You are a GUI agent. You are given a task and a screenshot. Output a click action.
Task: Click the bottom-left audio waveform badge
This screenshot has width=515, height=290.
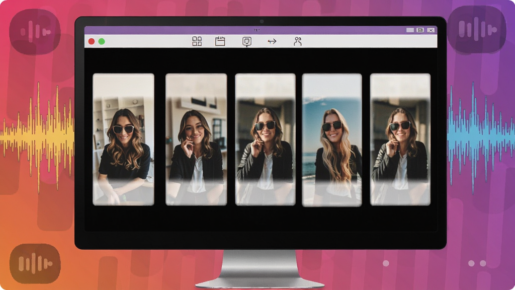pyautogui.click(x=35, y=263)
